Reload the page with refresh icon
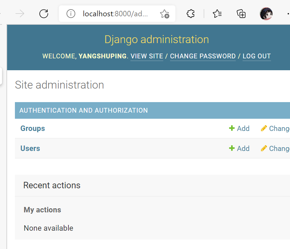 point(44,14)
